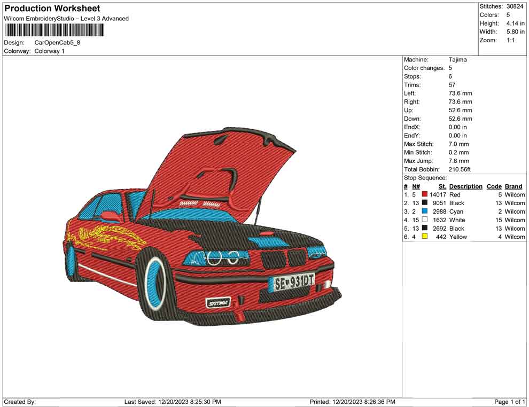Click the St. column header
The image size is (529, 407).
pyautogui.click(x=442, y=186)
